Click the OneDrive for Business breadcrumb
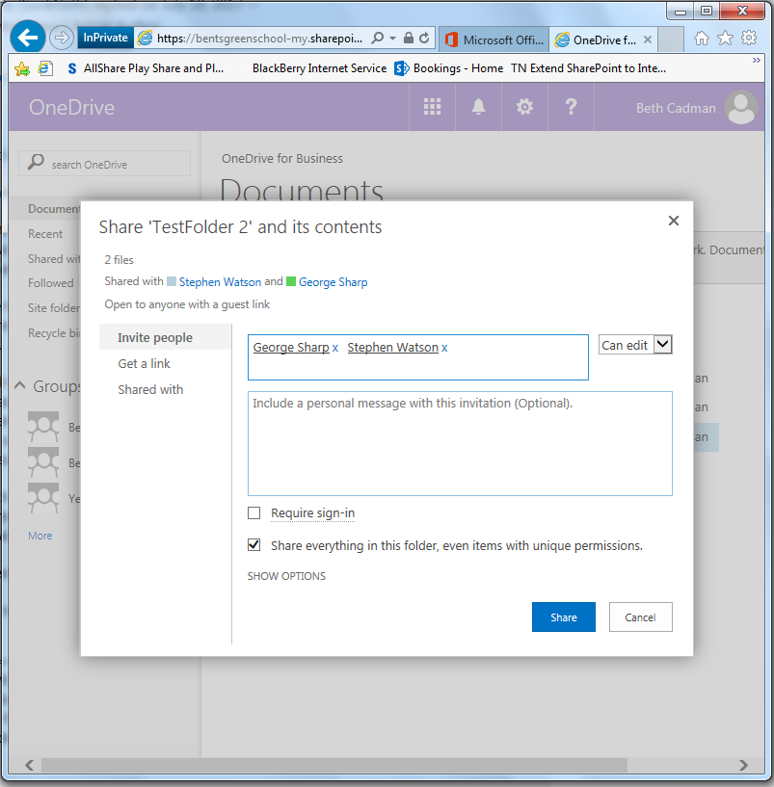The height and width of the screenshot is (787, 774). coord(282,159)
